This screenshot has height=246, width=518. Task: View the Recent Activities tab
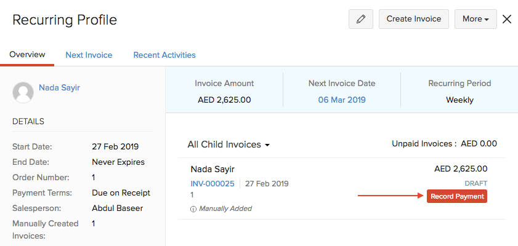pos(164,55)
